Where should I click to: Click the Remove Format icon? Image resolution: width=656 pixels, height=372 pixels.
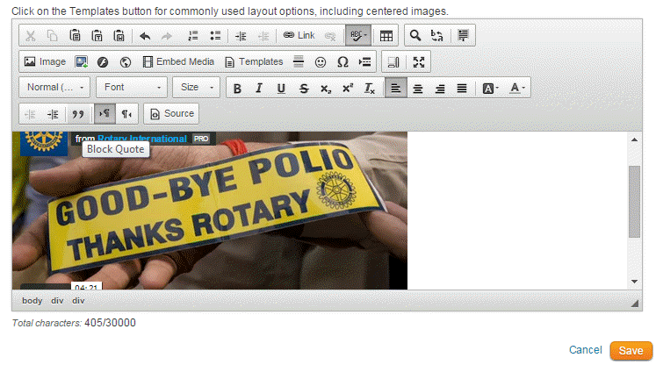pyautogui.click(x=371, y=88)
